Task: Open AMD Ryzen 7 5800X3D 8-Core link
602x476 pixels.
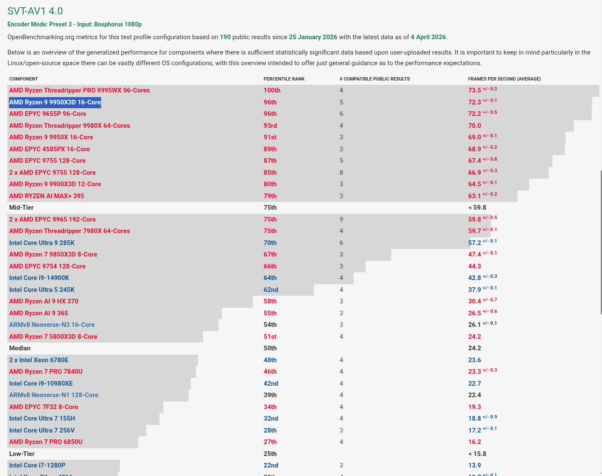Action: point(53,337)
